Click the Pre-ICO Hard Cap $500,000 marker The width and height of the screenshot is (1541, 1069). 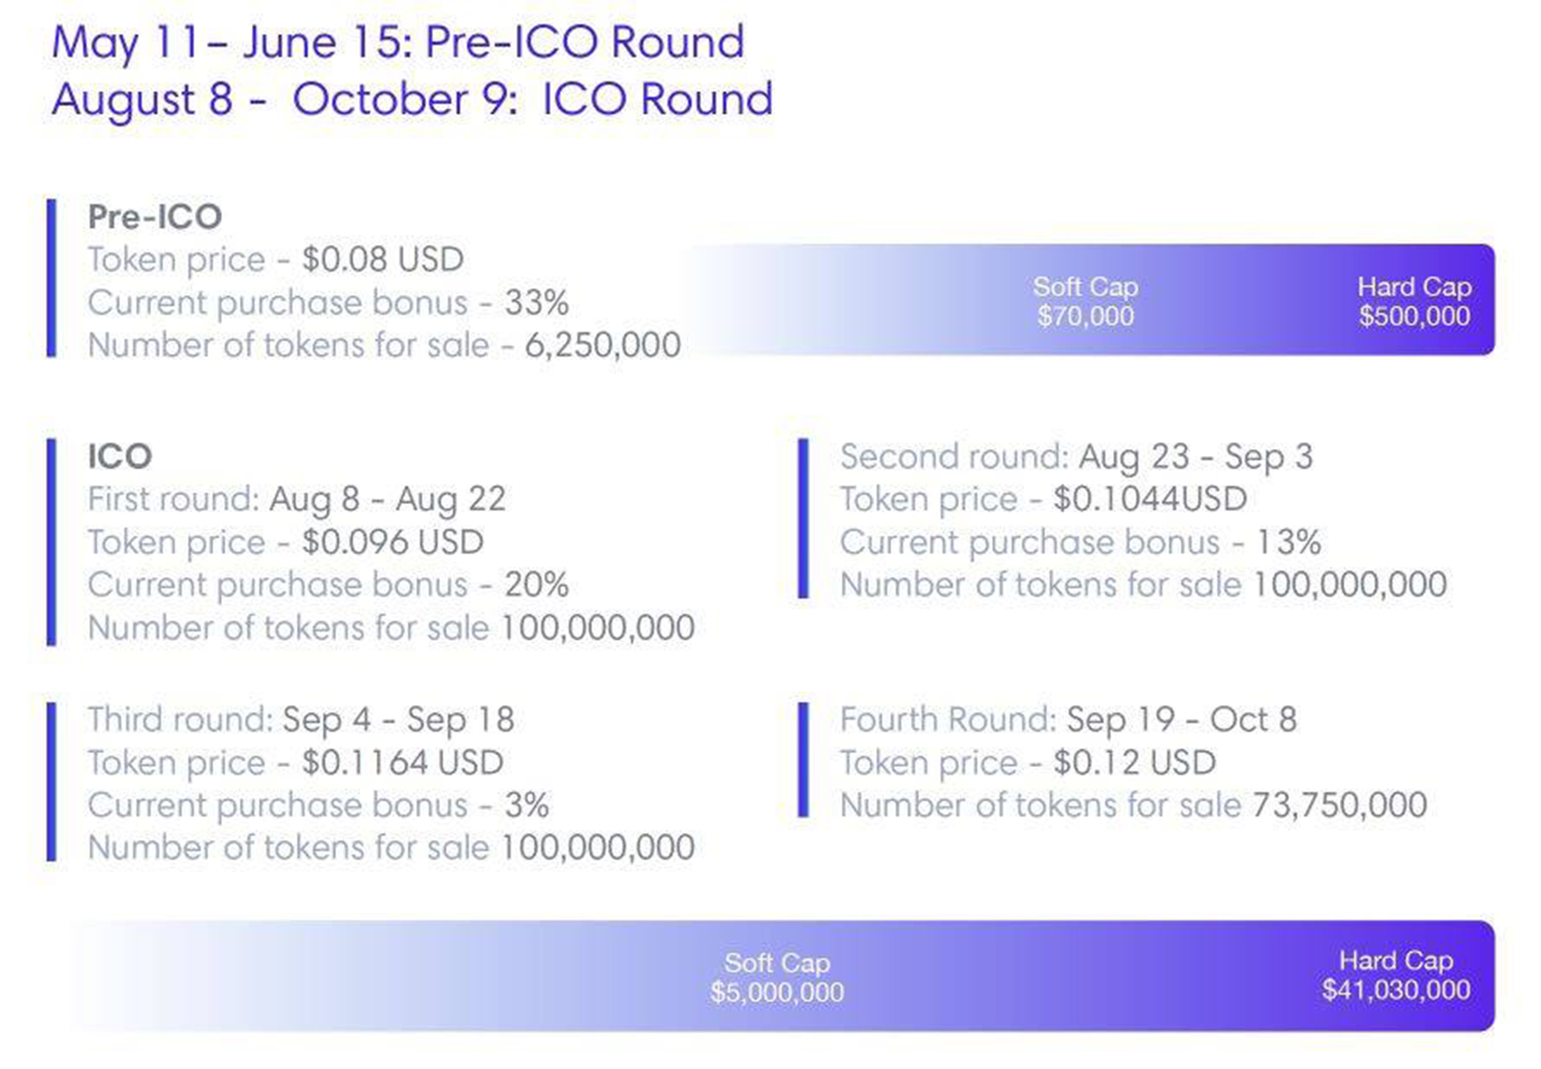pos(1414,301)
